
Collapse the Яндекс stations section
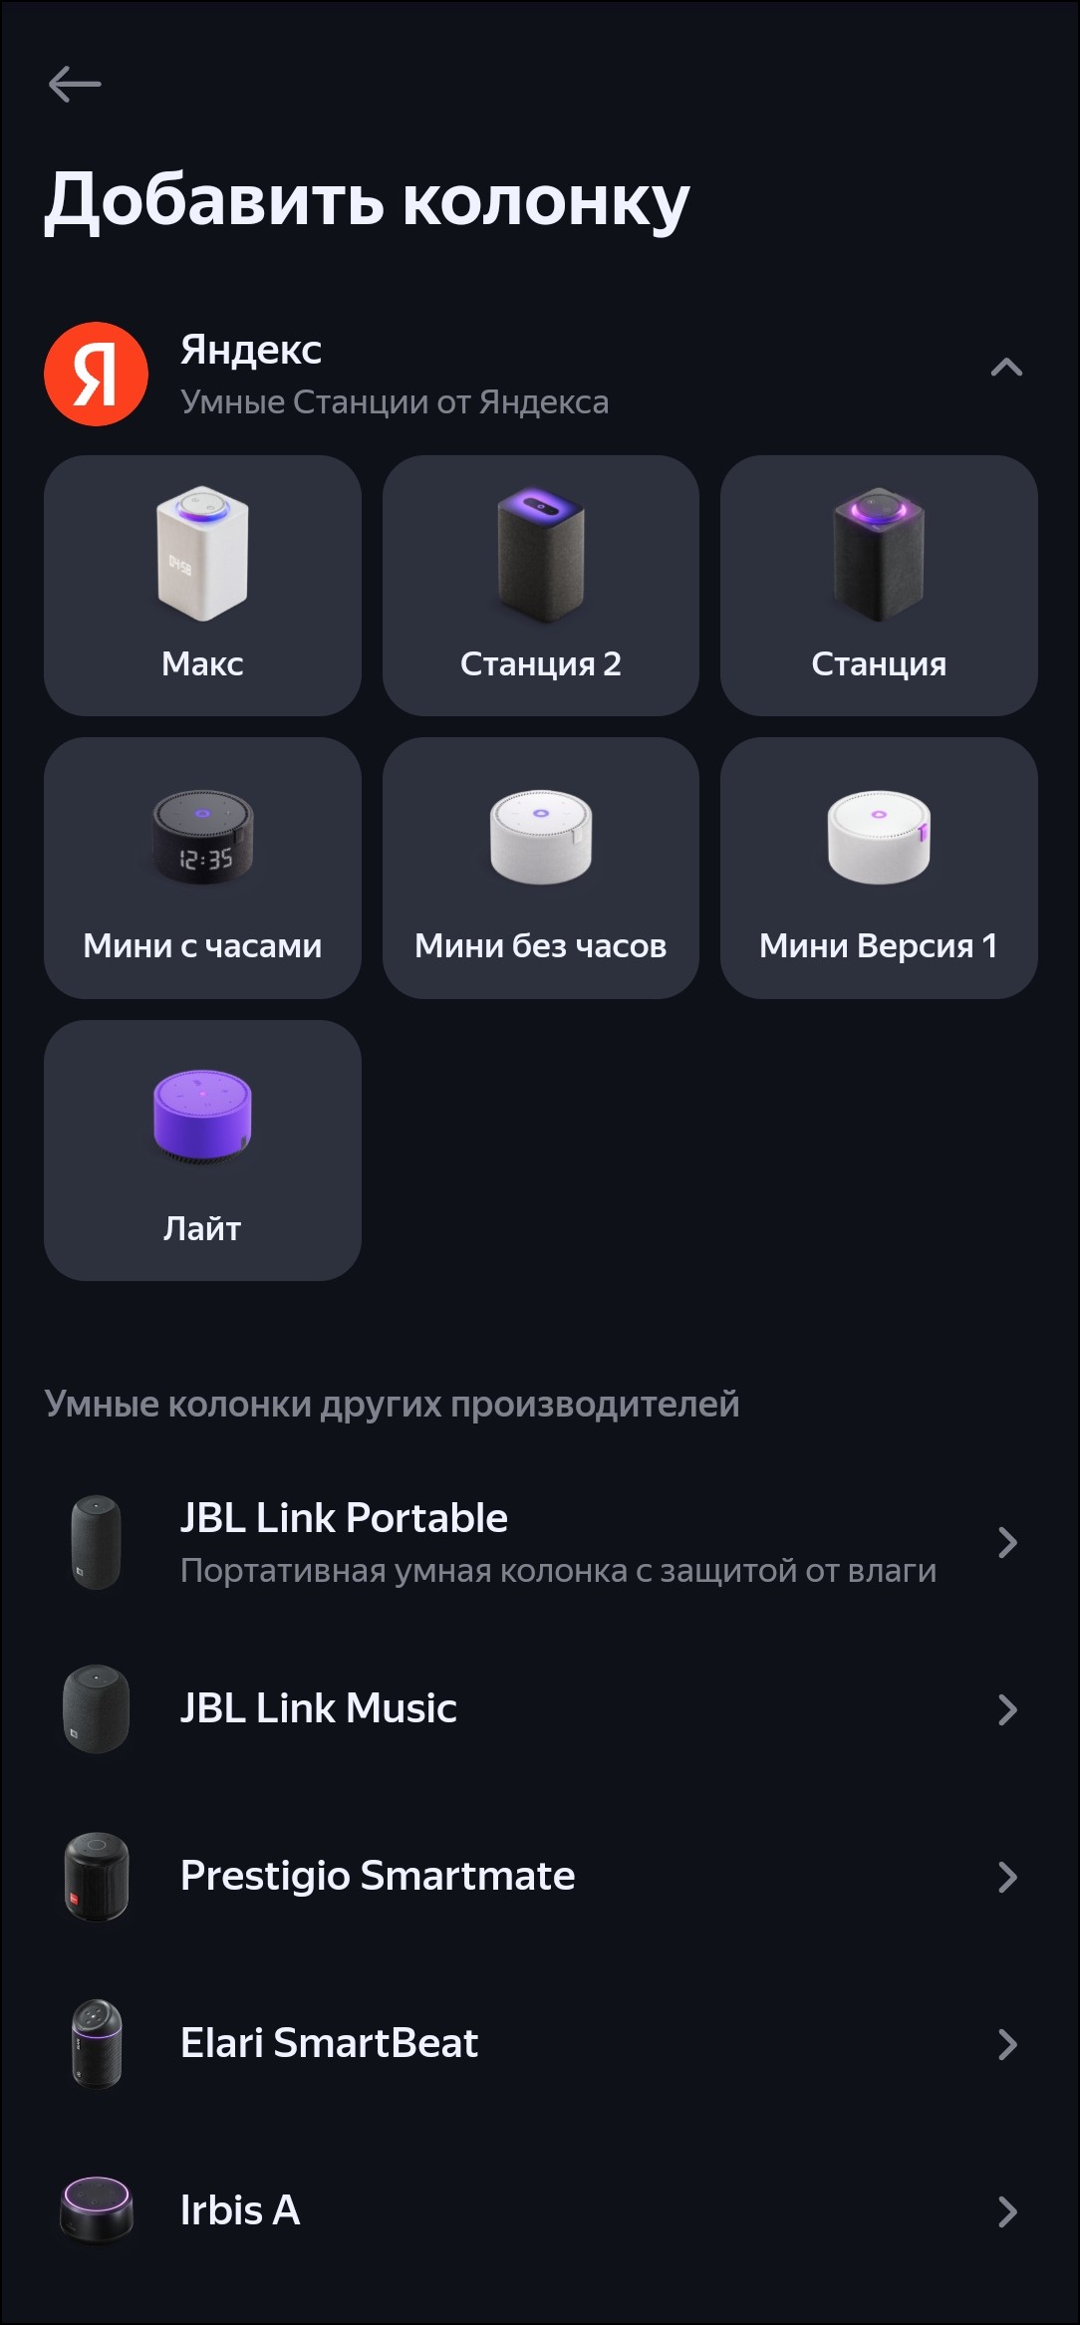1006,369
